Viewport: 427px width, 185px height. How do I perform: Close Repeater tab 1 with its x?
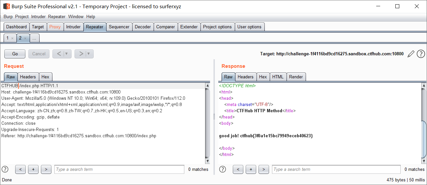(13, 38)
